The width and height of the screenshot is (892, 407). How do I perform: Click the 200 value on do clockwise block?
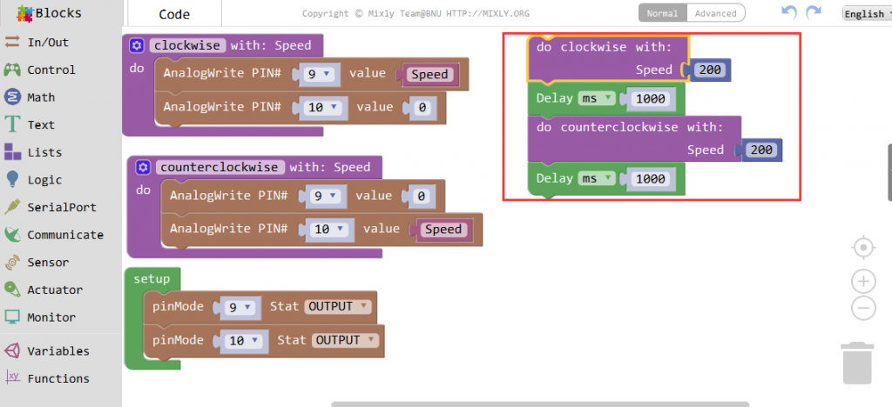coord(710,70)
